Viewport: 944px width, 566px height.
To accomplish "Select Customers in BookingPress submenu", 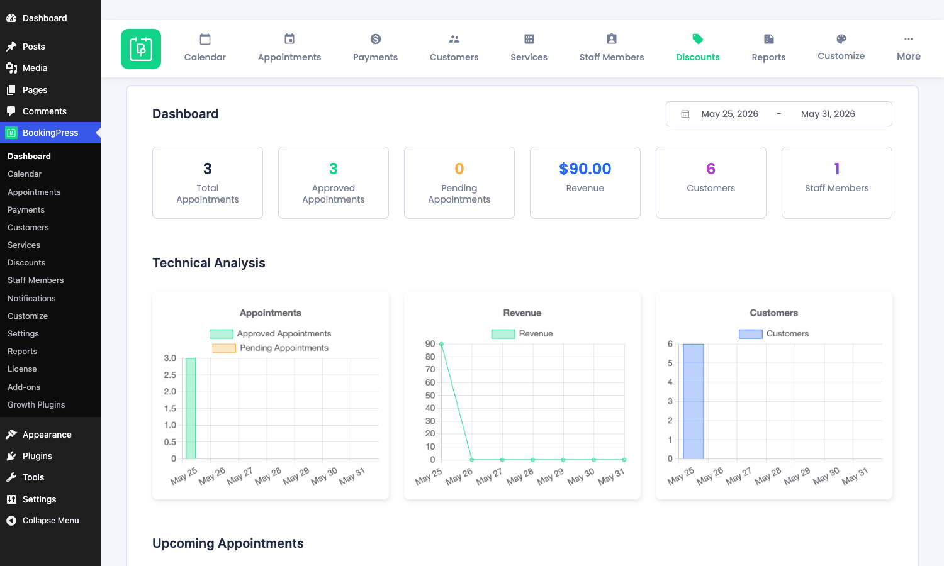I will pos(28,227).
